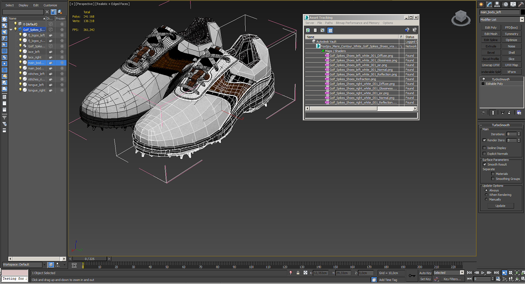Open Configure Modifier Sets icon
Image resolution: width=525 pixels, height=284 pixels.
519,113
